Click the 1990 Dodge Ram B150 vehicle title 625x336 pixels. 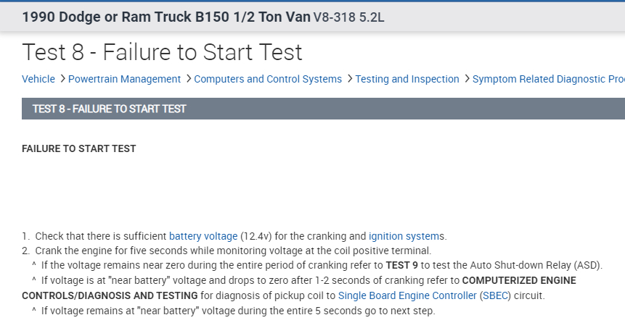[166, 17]
